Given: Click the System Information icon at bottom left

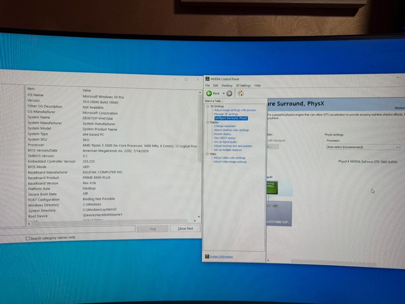Looking at the screenshot, I should [207, 256].
